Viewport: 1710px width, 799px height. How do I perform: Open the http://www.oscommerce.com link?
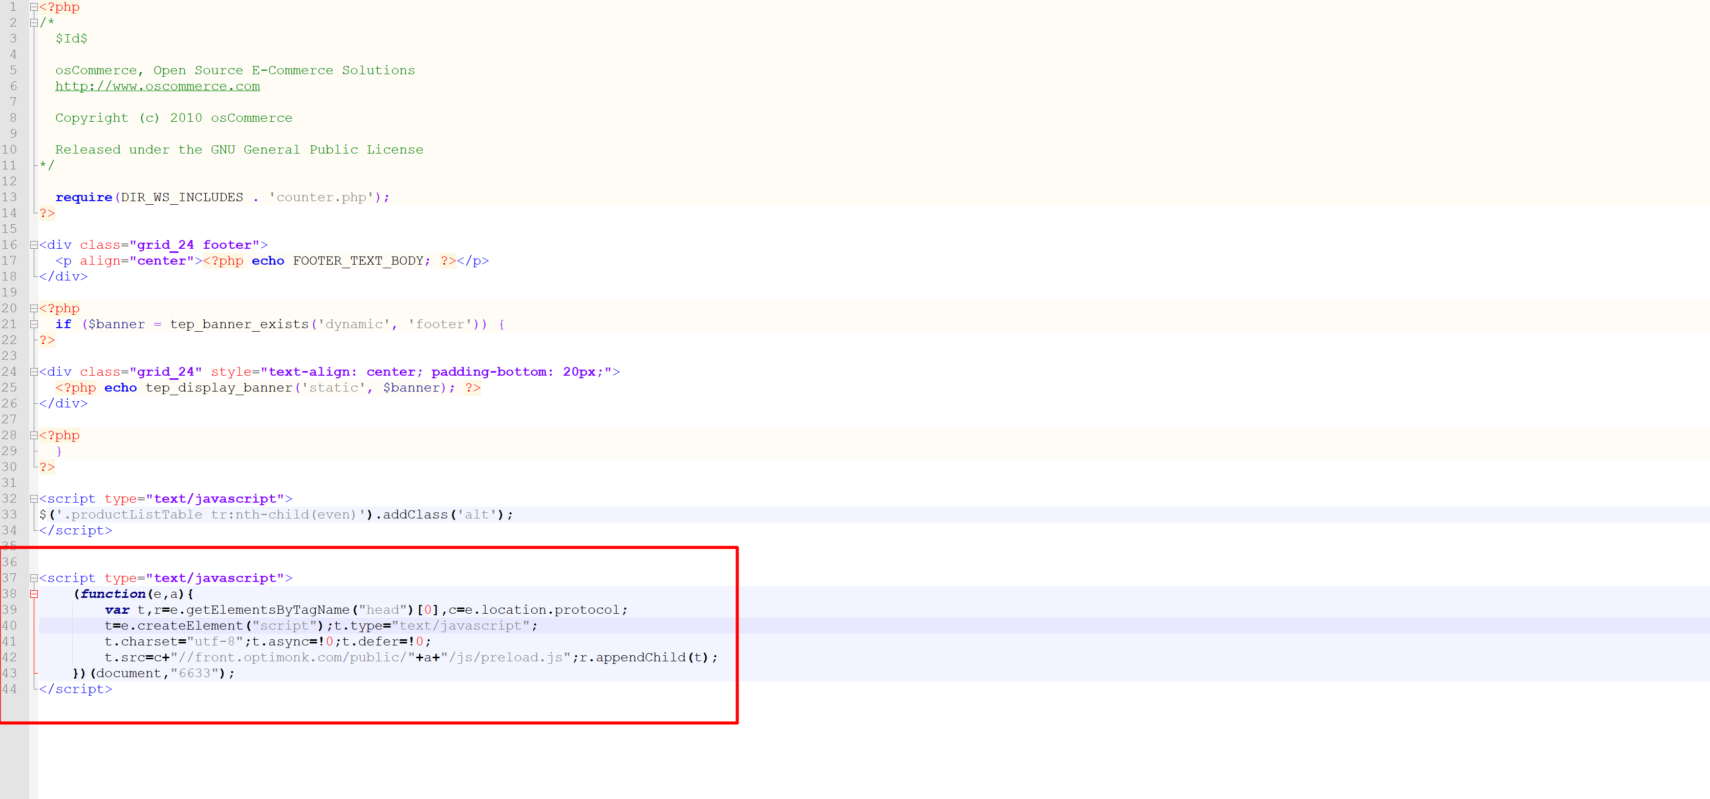point(157,87)
